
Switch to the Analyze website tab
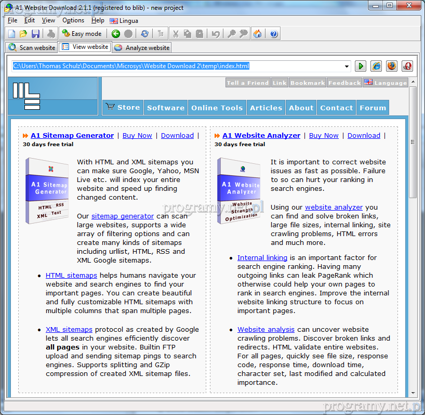[142, 47]
